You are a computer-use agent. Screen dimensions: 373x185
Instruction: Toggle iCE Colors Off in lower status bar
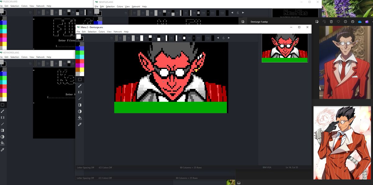(x=105, y=178)
